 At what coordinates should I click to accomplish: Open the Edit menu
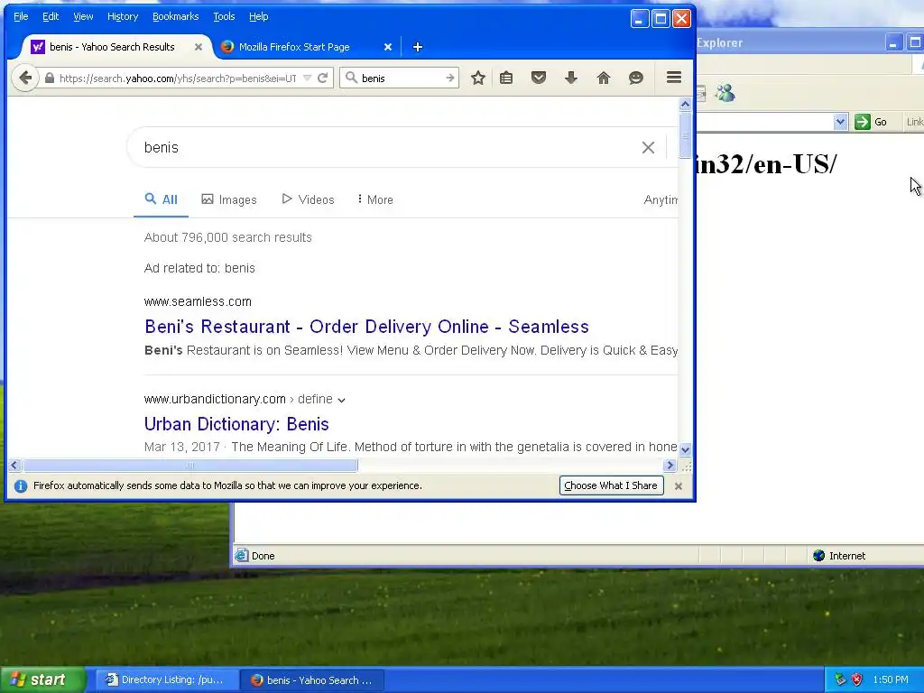51,16
